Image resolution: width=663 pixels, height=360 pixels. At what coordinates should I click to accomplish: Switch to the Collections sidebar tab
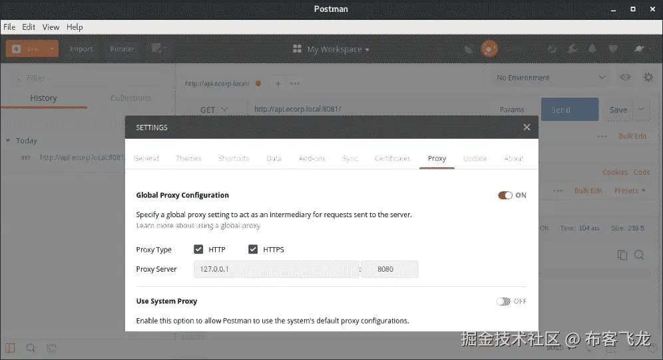130,98
